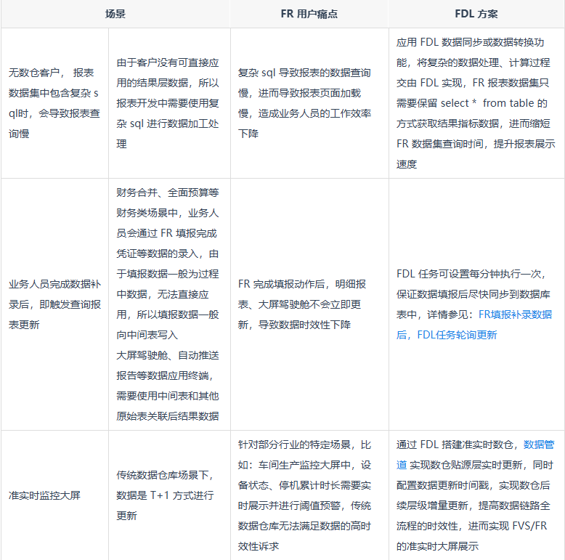Click the cell starting 针对部分行业的特定场景
Image resolution: width=565 pixels, height=560 pixels.
[309, 495]
